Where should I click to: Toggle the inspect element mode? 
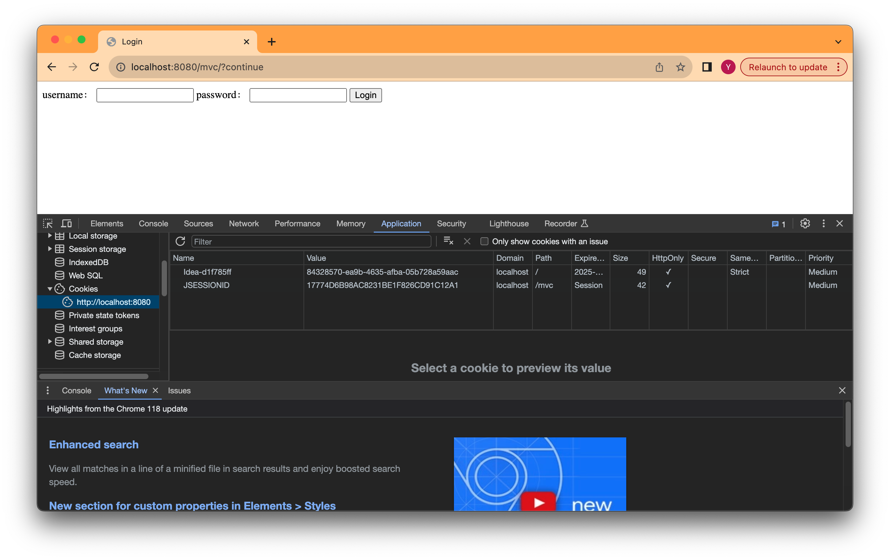coord(48,223)
